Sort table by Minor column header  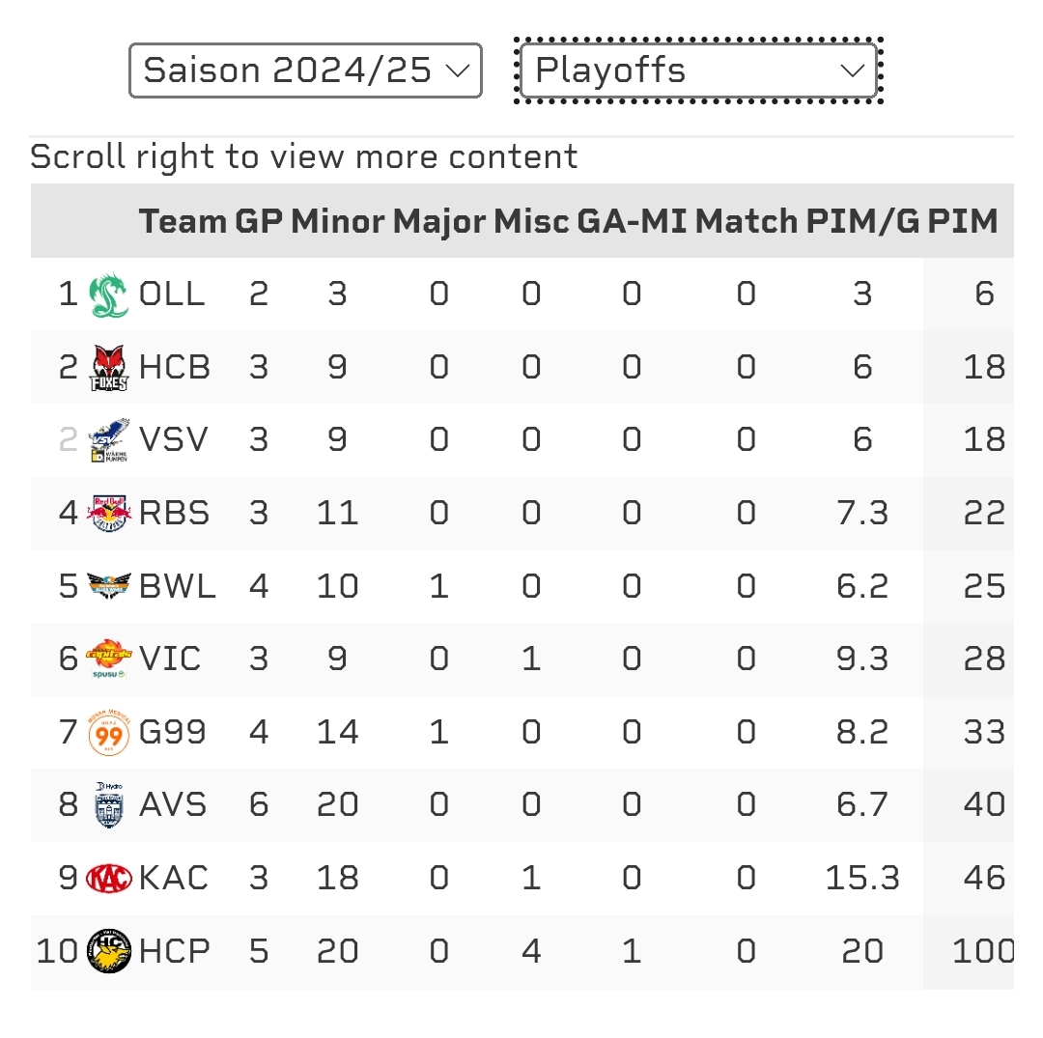[337, 221]
